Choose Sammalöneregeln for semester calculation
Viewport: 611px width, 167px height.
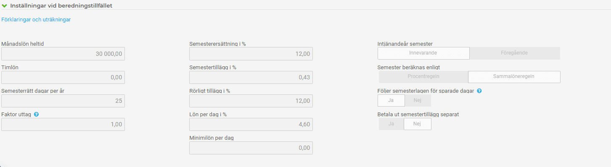point(514,77)
